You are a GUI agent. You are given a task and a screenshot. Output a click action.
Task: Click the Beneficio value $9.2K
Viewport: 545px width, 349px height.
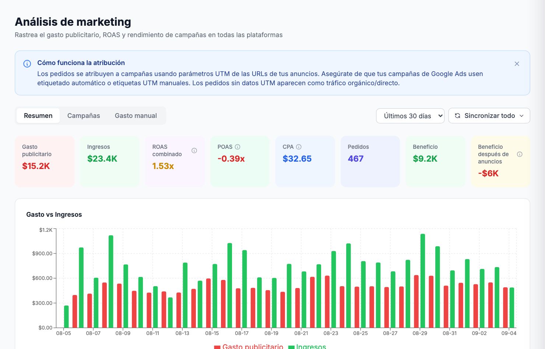425,159
